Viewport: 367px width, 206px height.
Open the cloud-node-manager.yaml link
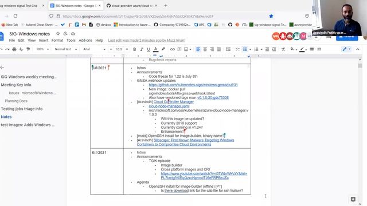pos(169,106)
